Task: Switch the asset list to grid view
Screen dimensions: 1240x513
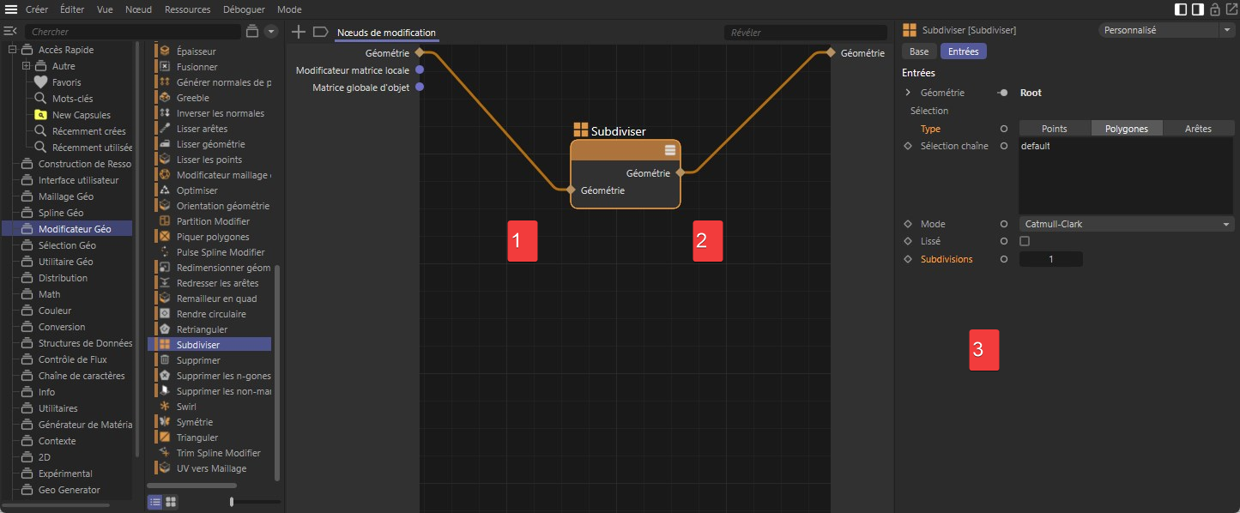Action: [171, 502]
